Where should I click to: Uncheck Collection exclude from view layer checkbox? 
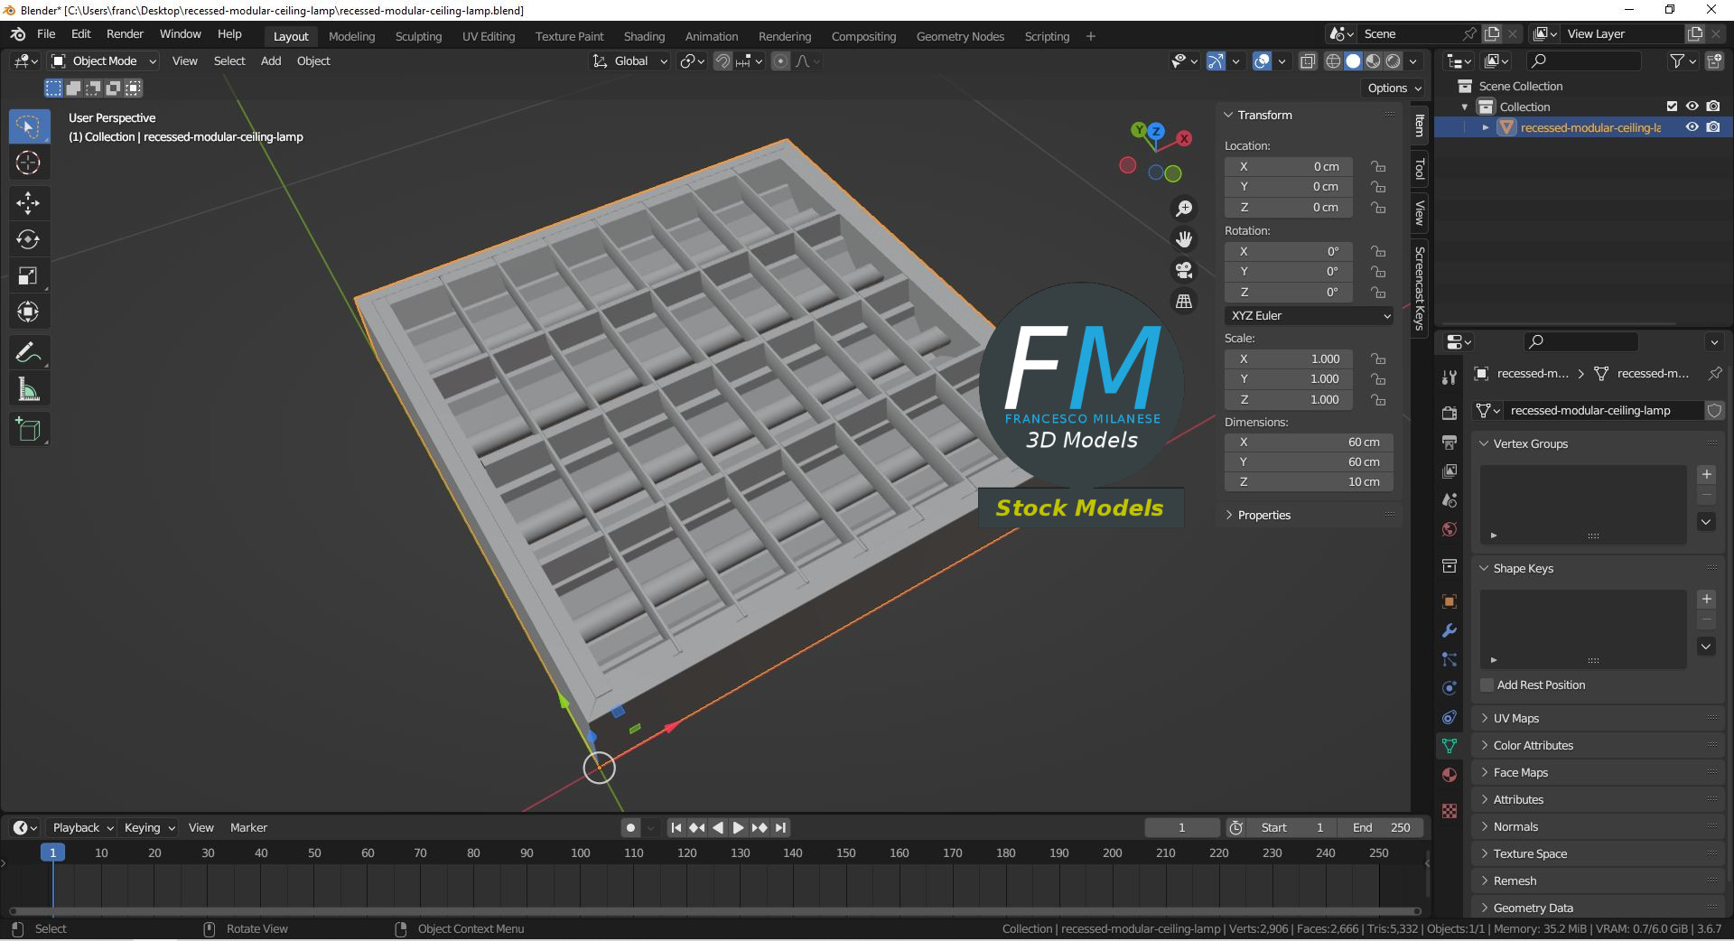(x=1672, y=107)
